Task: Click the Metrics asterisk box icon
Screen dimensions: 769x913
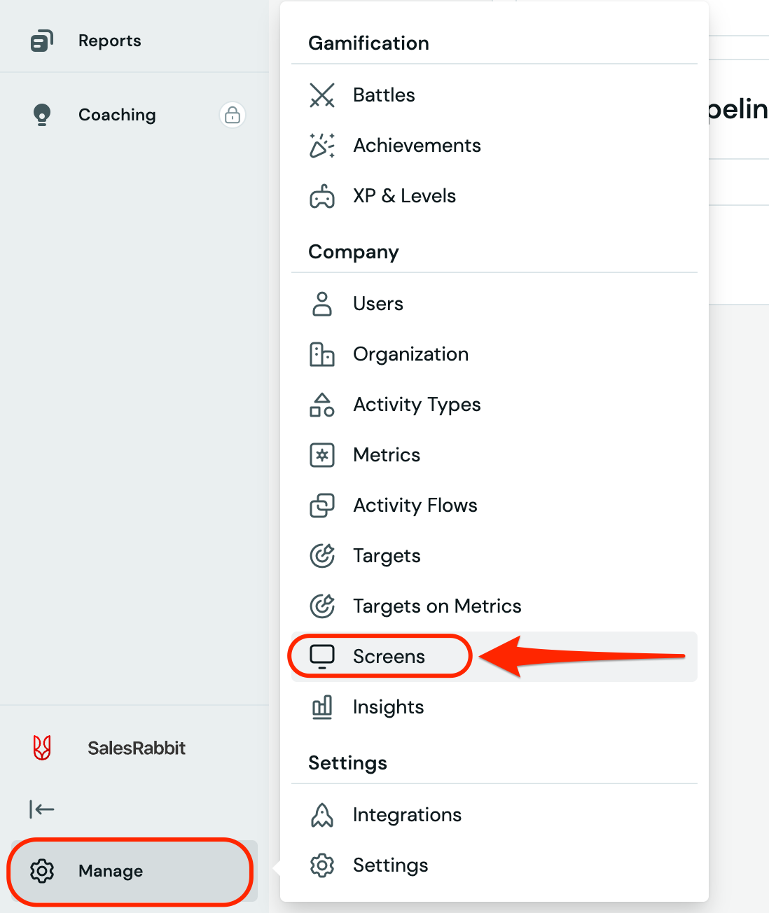Action: [322, 455]
